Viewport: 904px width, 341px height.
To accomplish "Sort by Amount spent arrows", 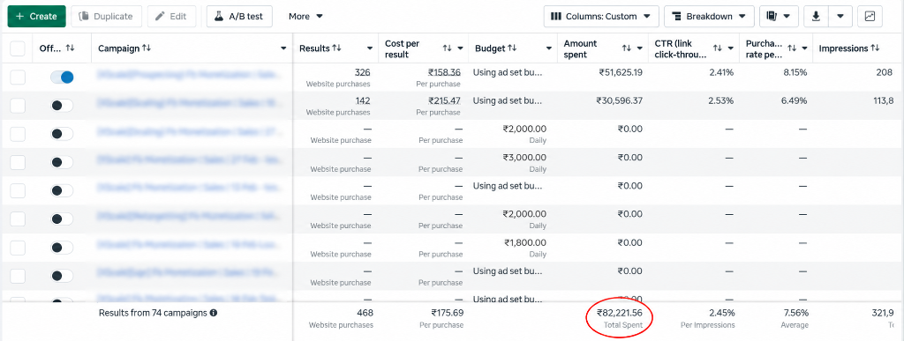I will (626, 48).
